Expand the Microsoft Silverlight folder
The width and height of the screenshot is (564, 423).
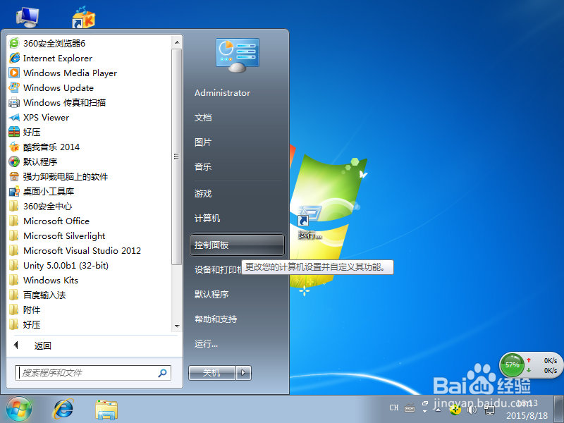[64, 235]
